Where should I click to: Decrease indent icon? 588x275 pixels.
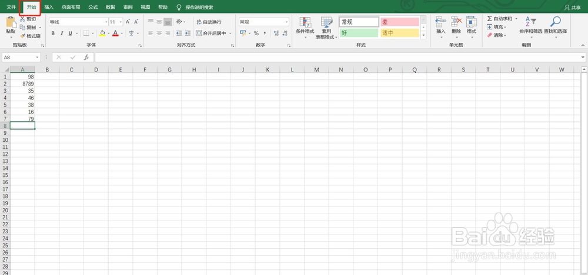point(179,33)
